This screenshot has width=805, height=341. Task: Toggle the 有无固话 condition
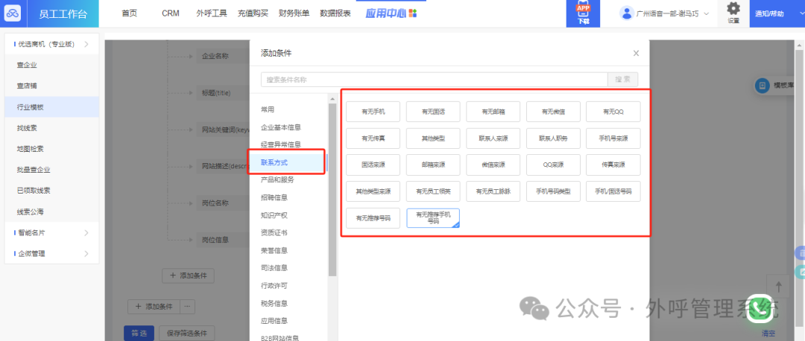coord(433,111)
